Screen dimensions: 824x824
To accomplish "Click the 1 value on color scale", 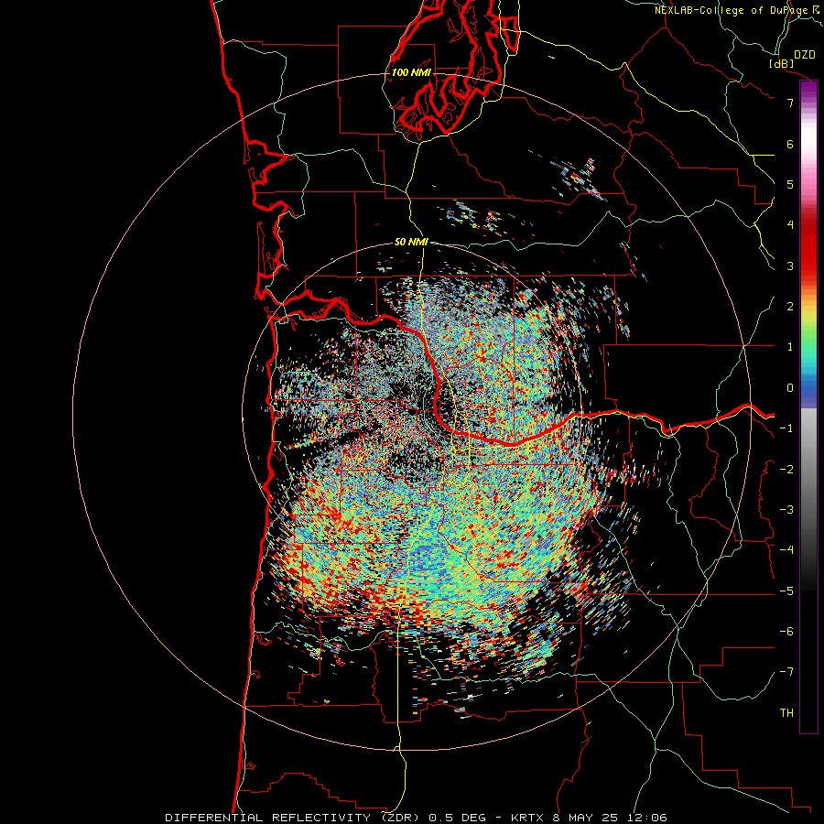I will [x=790, y=347].
